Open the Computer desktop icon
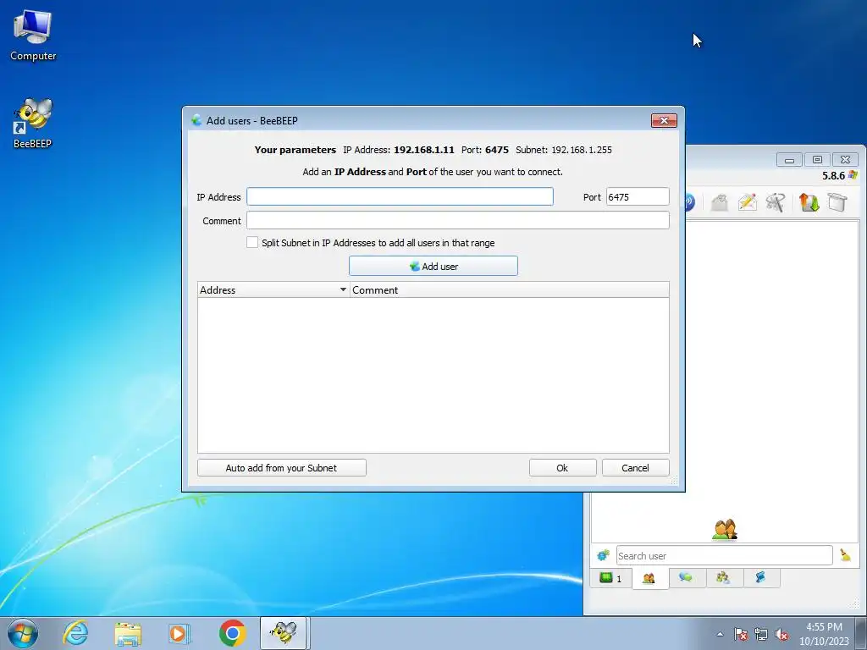 pyautogui.click(x=33, y=36)
